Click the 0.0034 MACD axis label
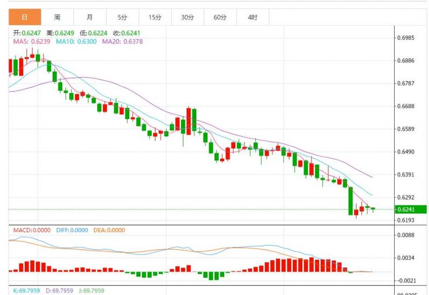 [406, 258]
